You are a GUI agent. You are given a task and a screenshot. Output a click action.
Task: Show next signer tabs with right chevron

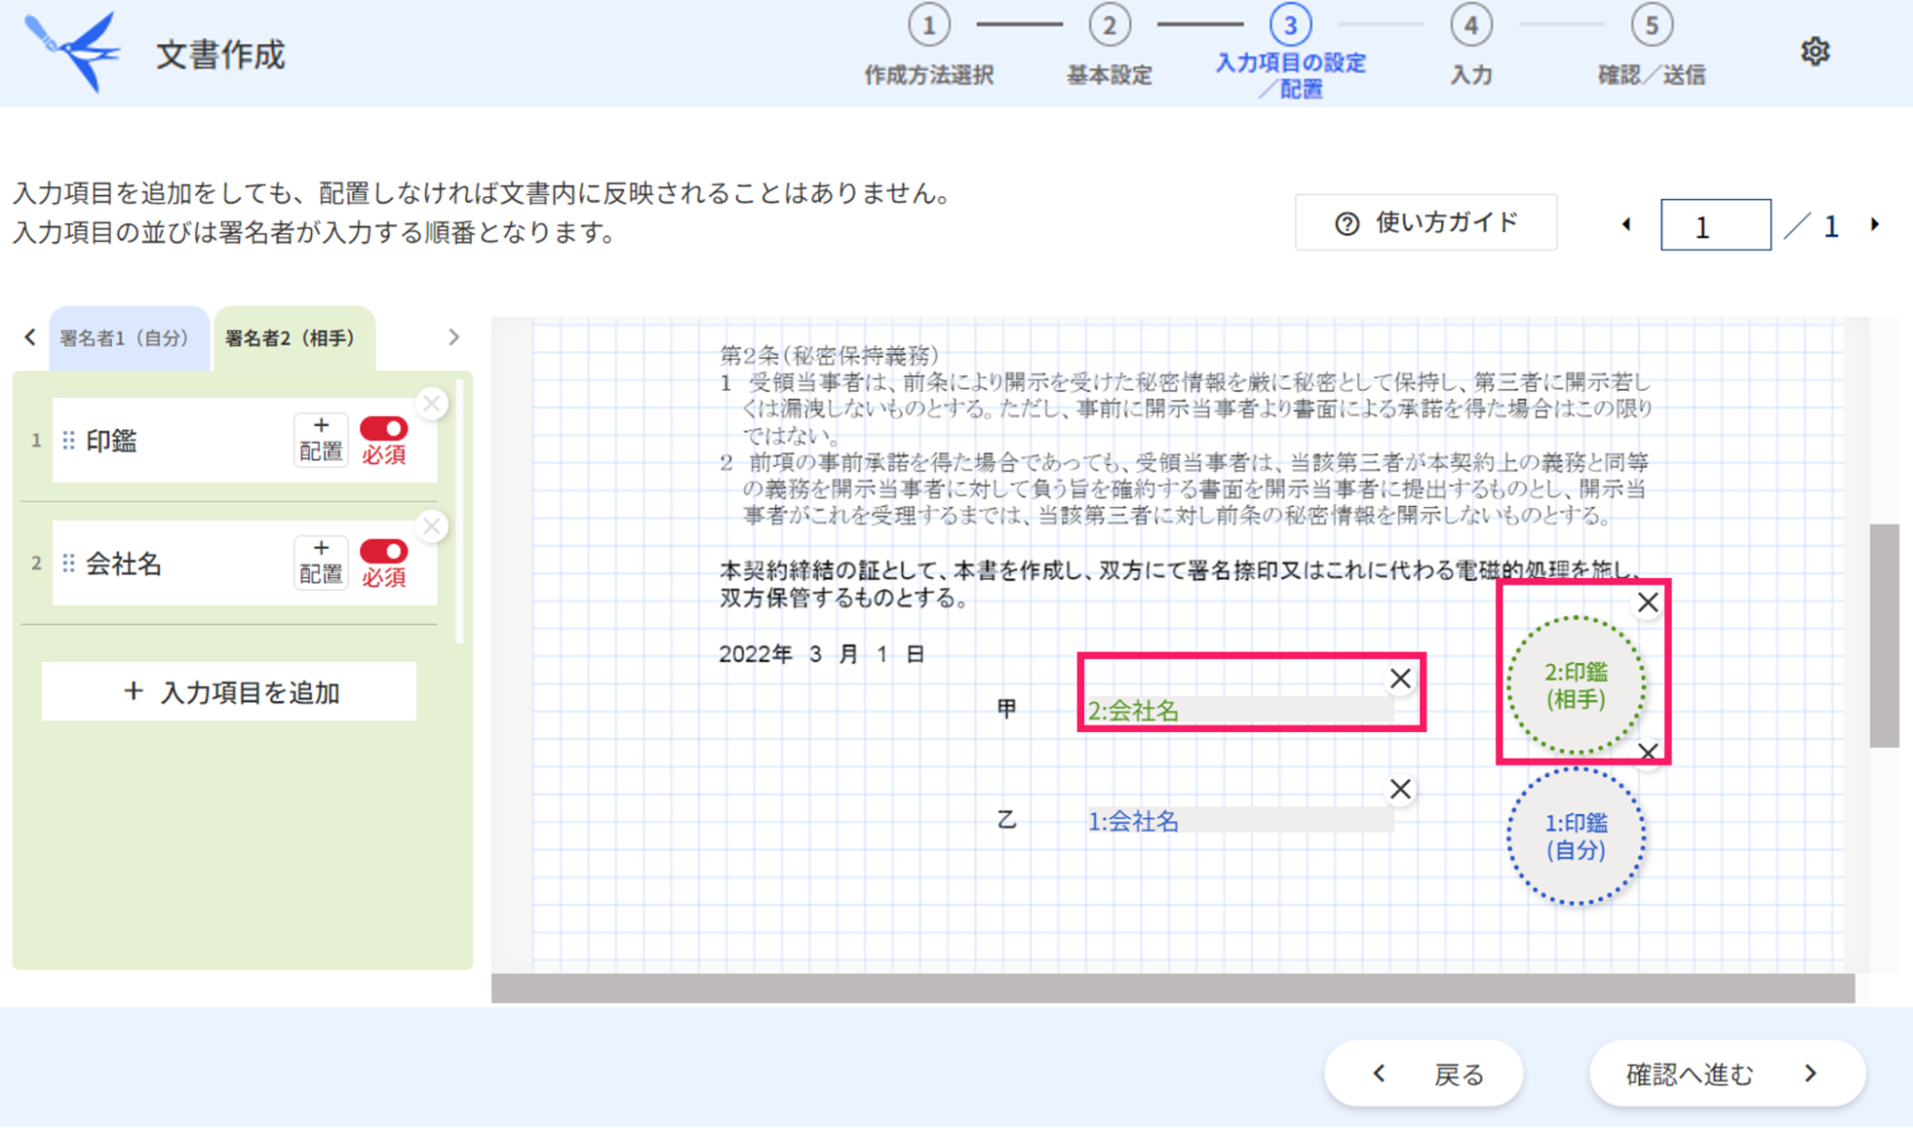(x=454, y=337)
